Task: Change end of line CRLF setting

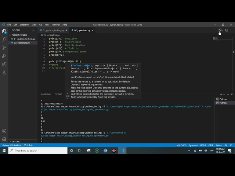Action: tap(210, 145)
